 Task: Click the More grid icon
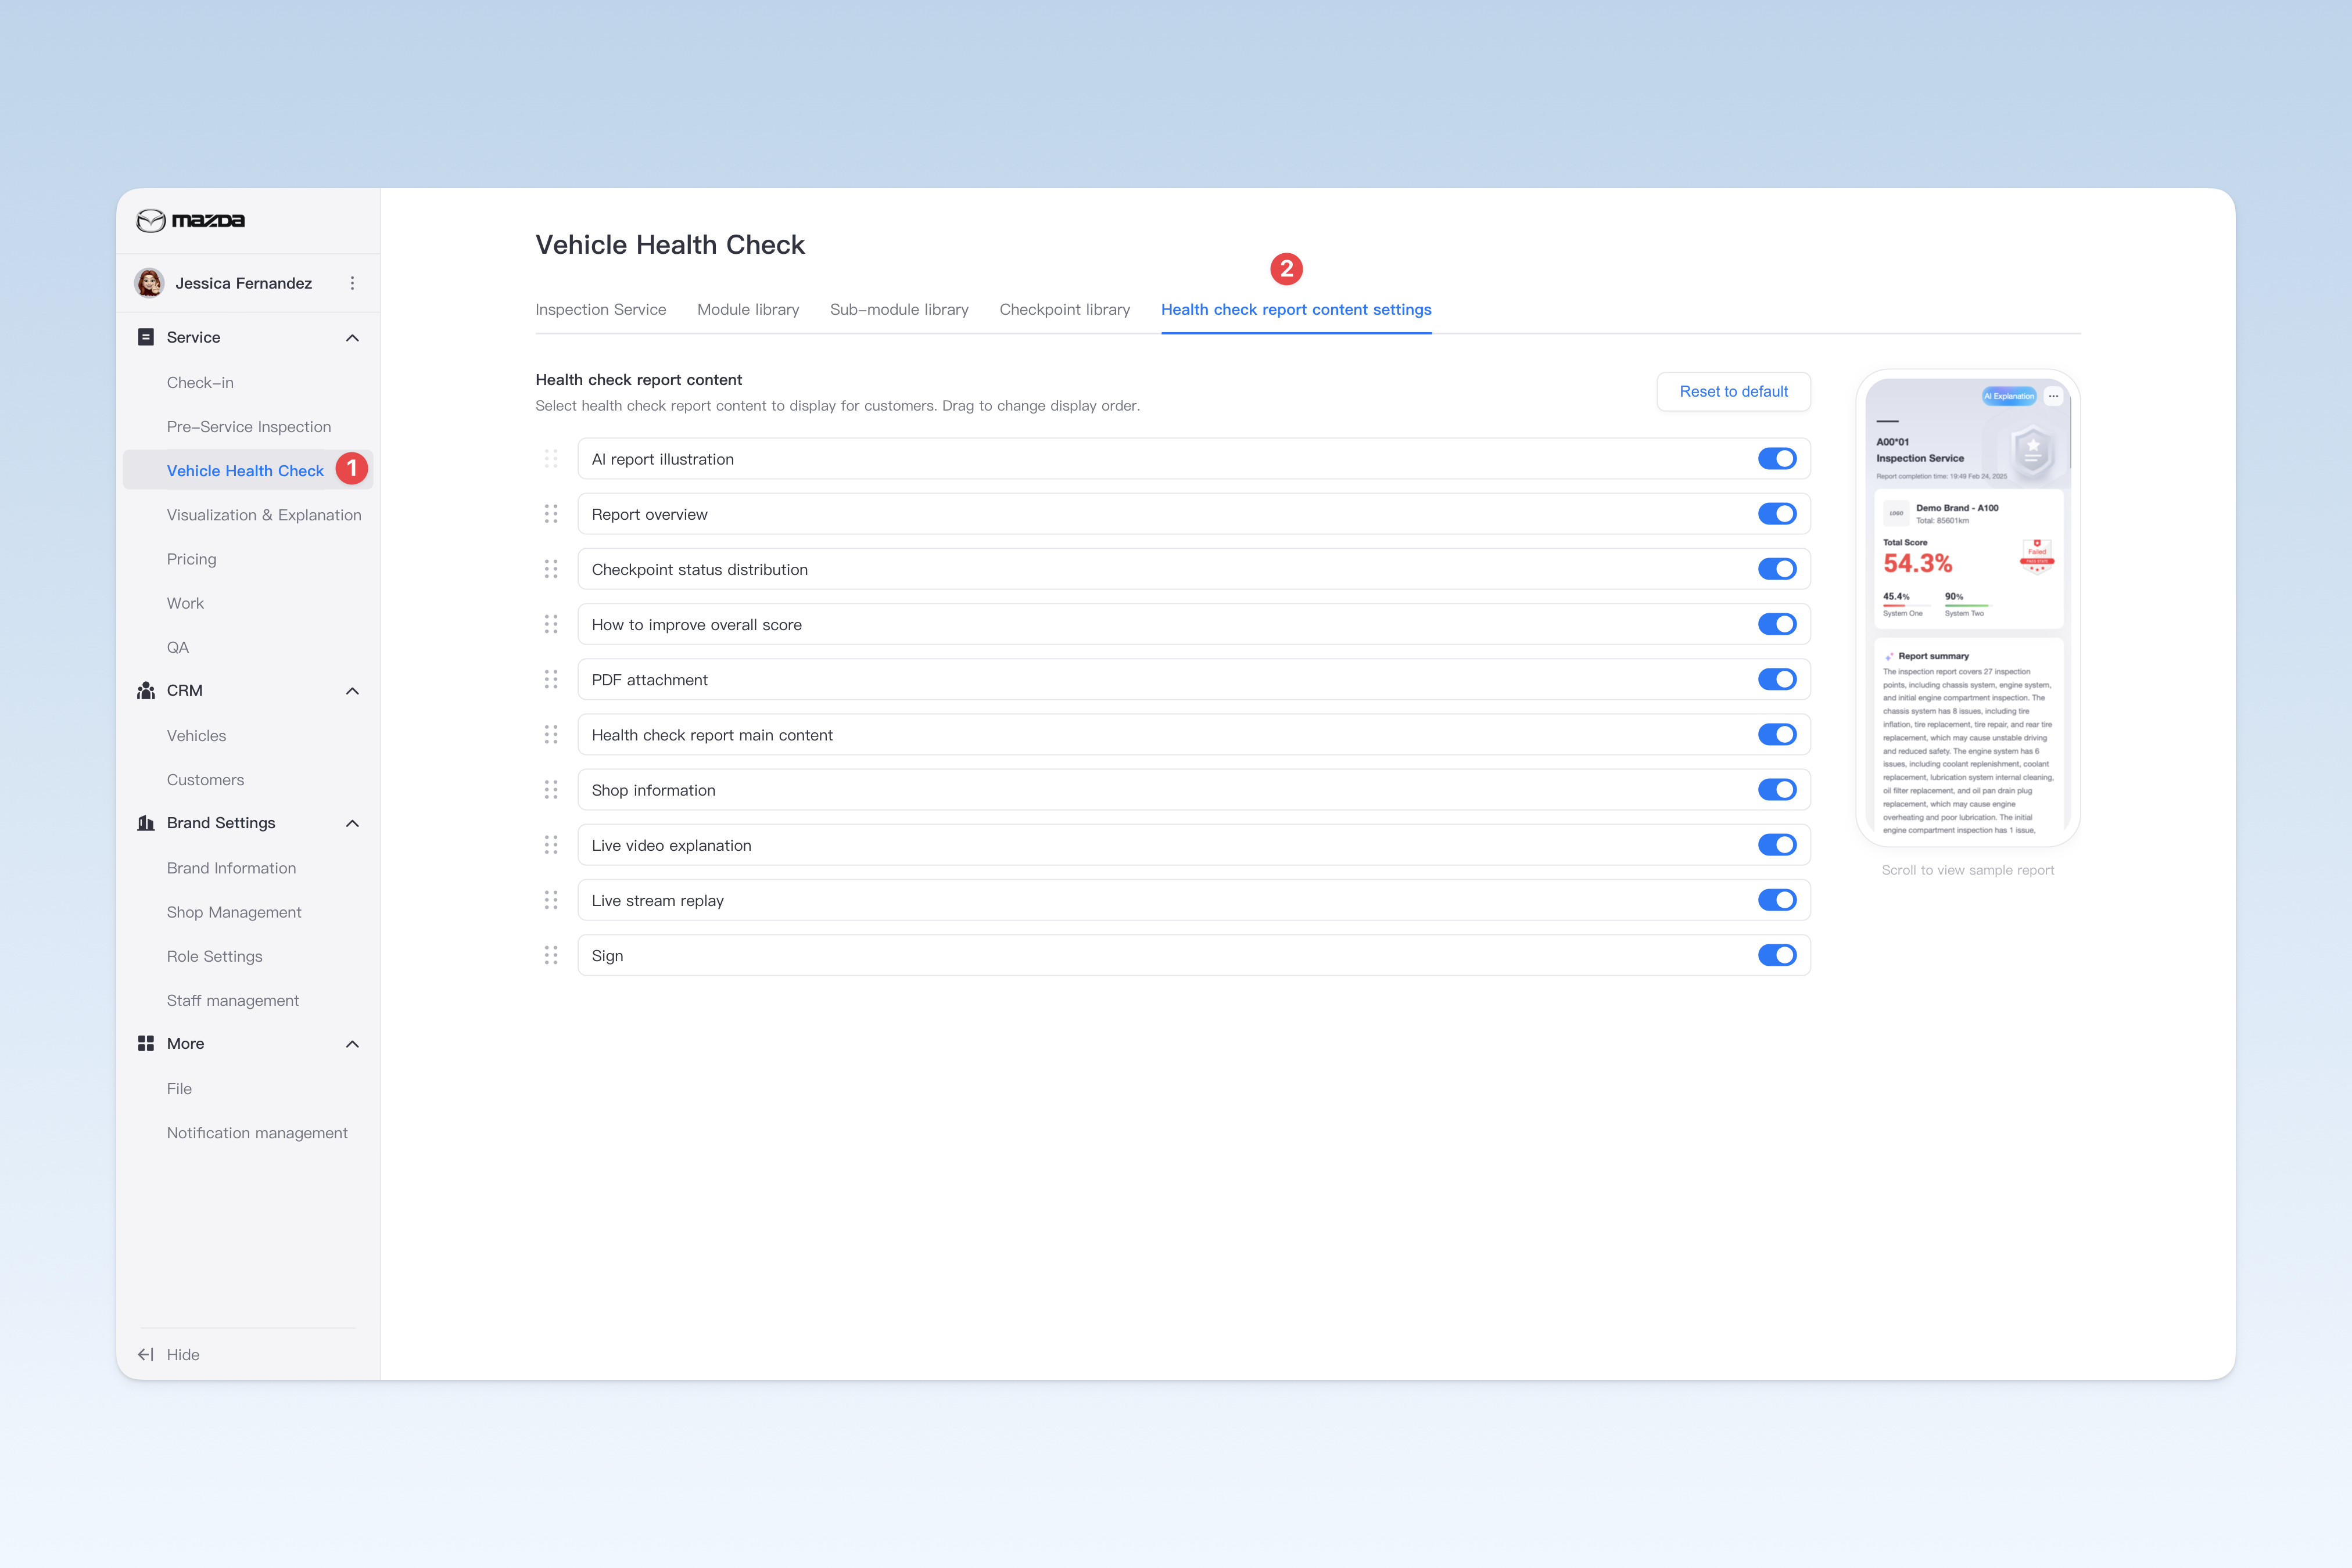pos(146,1043)
